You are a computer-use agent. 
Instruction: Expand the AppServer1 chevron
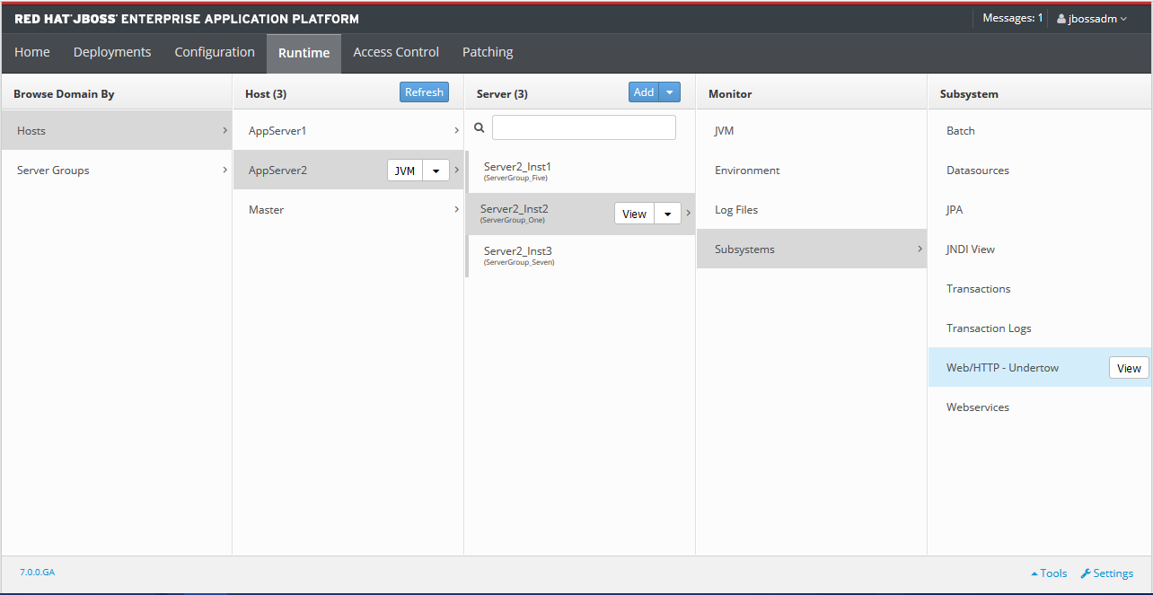click(456, 131)
